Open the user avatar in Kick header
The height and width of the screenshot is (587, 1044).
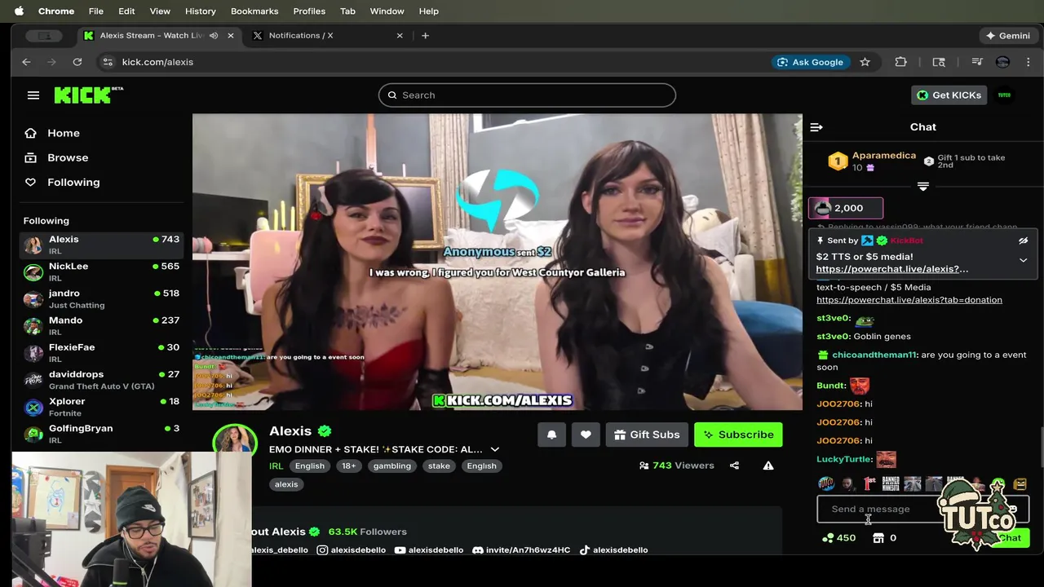[1004, 95]
